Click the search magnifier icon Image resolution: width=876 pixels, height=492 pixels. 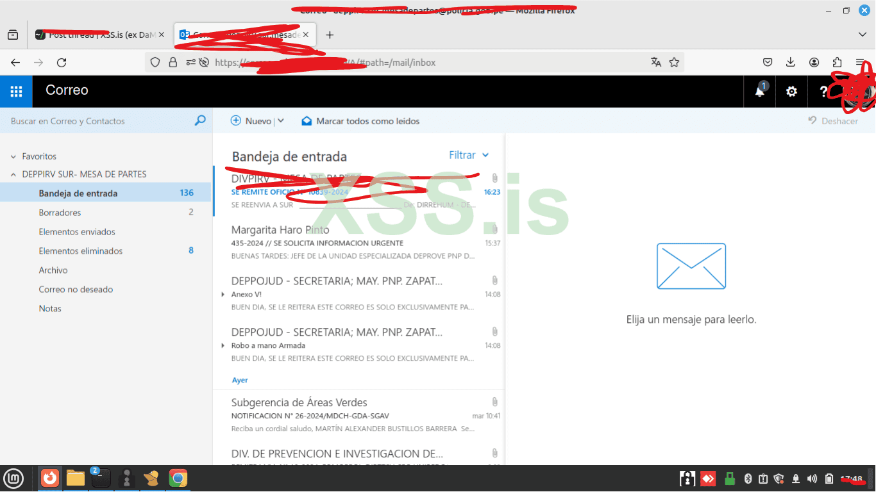200,120
